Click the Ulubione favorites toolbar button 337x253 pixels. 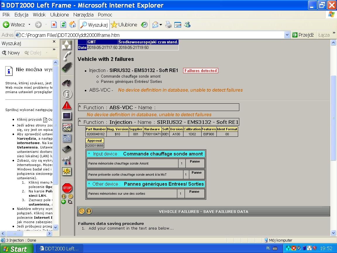click(124, 25)
